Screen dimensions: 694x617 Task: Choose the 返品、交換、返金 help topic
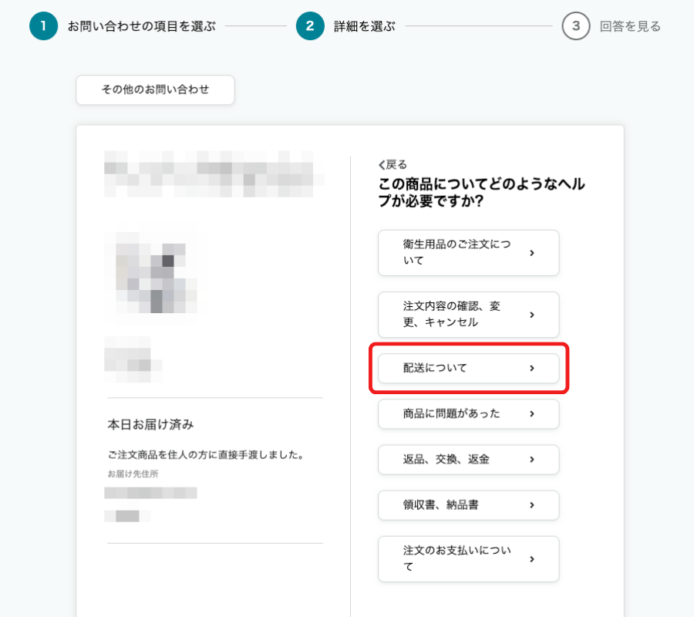(468, 460)
